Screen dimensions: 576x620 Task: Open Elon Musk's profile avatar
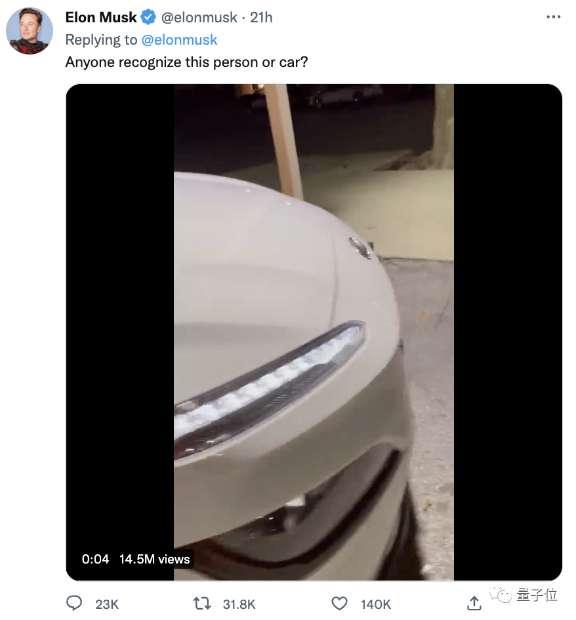coord(30,31)
